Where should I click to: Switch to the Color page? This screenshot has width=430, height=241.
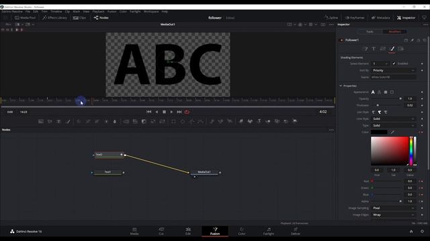pyautogui.click(x=242, y=231)
